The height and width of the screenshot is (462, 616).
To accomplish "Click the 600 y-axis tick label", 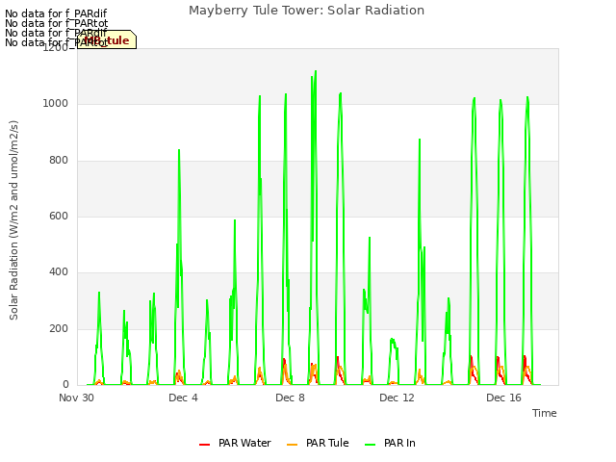I will pos(59,216).
